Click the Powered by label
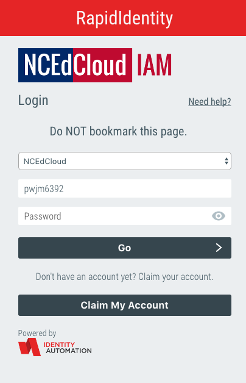Viewport: 246px width, 383px height. pos(37,333)
